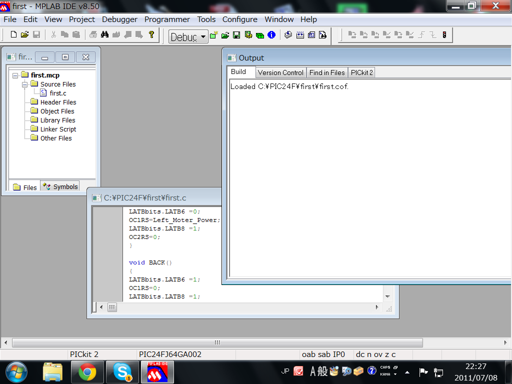512x384 pixels.
Task: Open Windows Explorer from taskbar
Action: 52,372
